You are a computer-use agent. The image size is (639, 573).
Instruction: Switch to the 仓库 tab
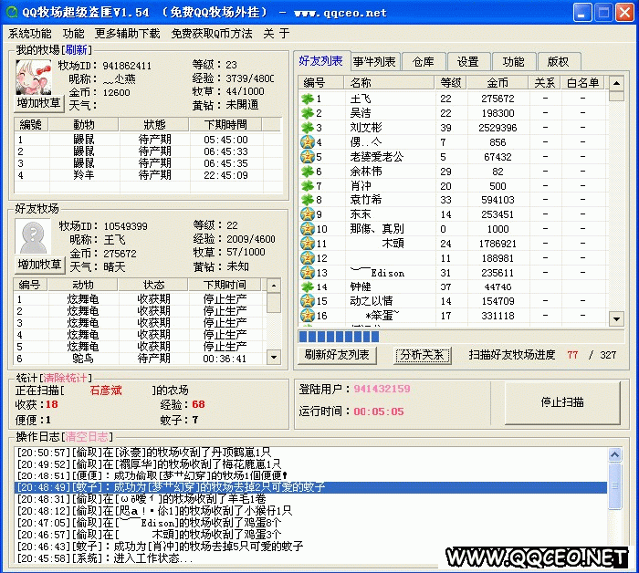(x=424, y=62)
